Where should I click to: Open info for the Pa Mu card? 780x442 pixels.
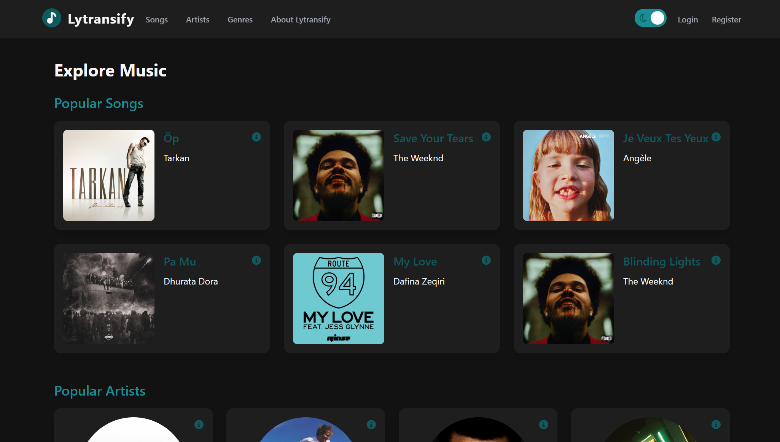(256, 260)
